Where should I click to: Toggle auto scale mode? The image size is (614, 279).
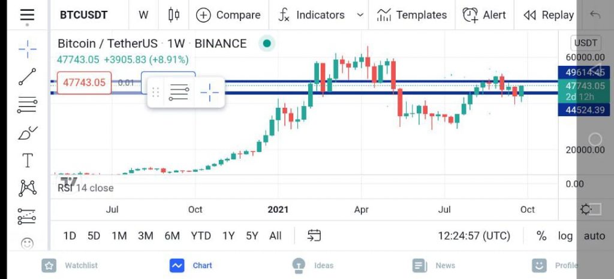click(594, 236)
